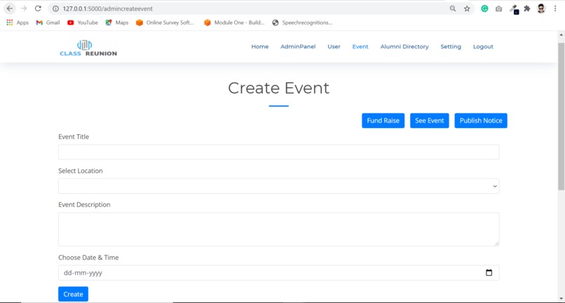Focus the Event Title input field
Viewport: 565px width, 303px height.
tap(278, 152)
